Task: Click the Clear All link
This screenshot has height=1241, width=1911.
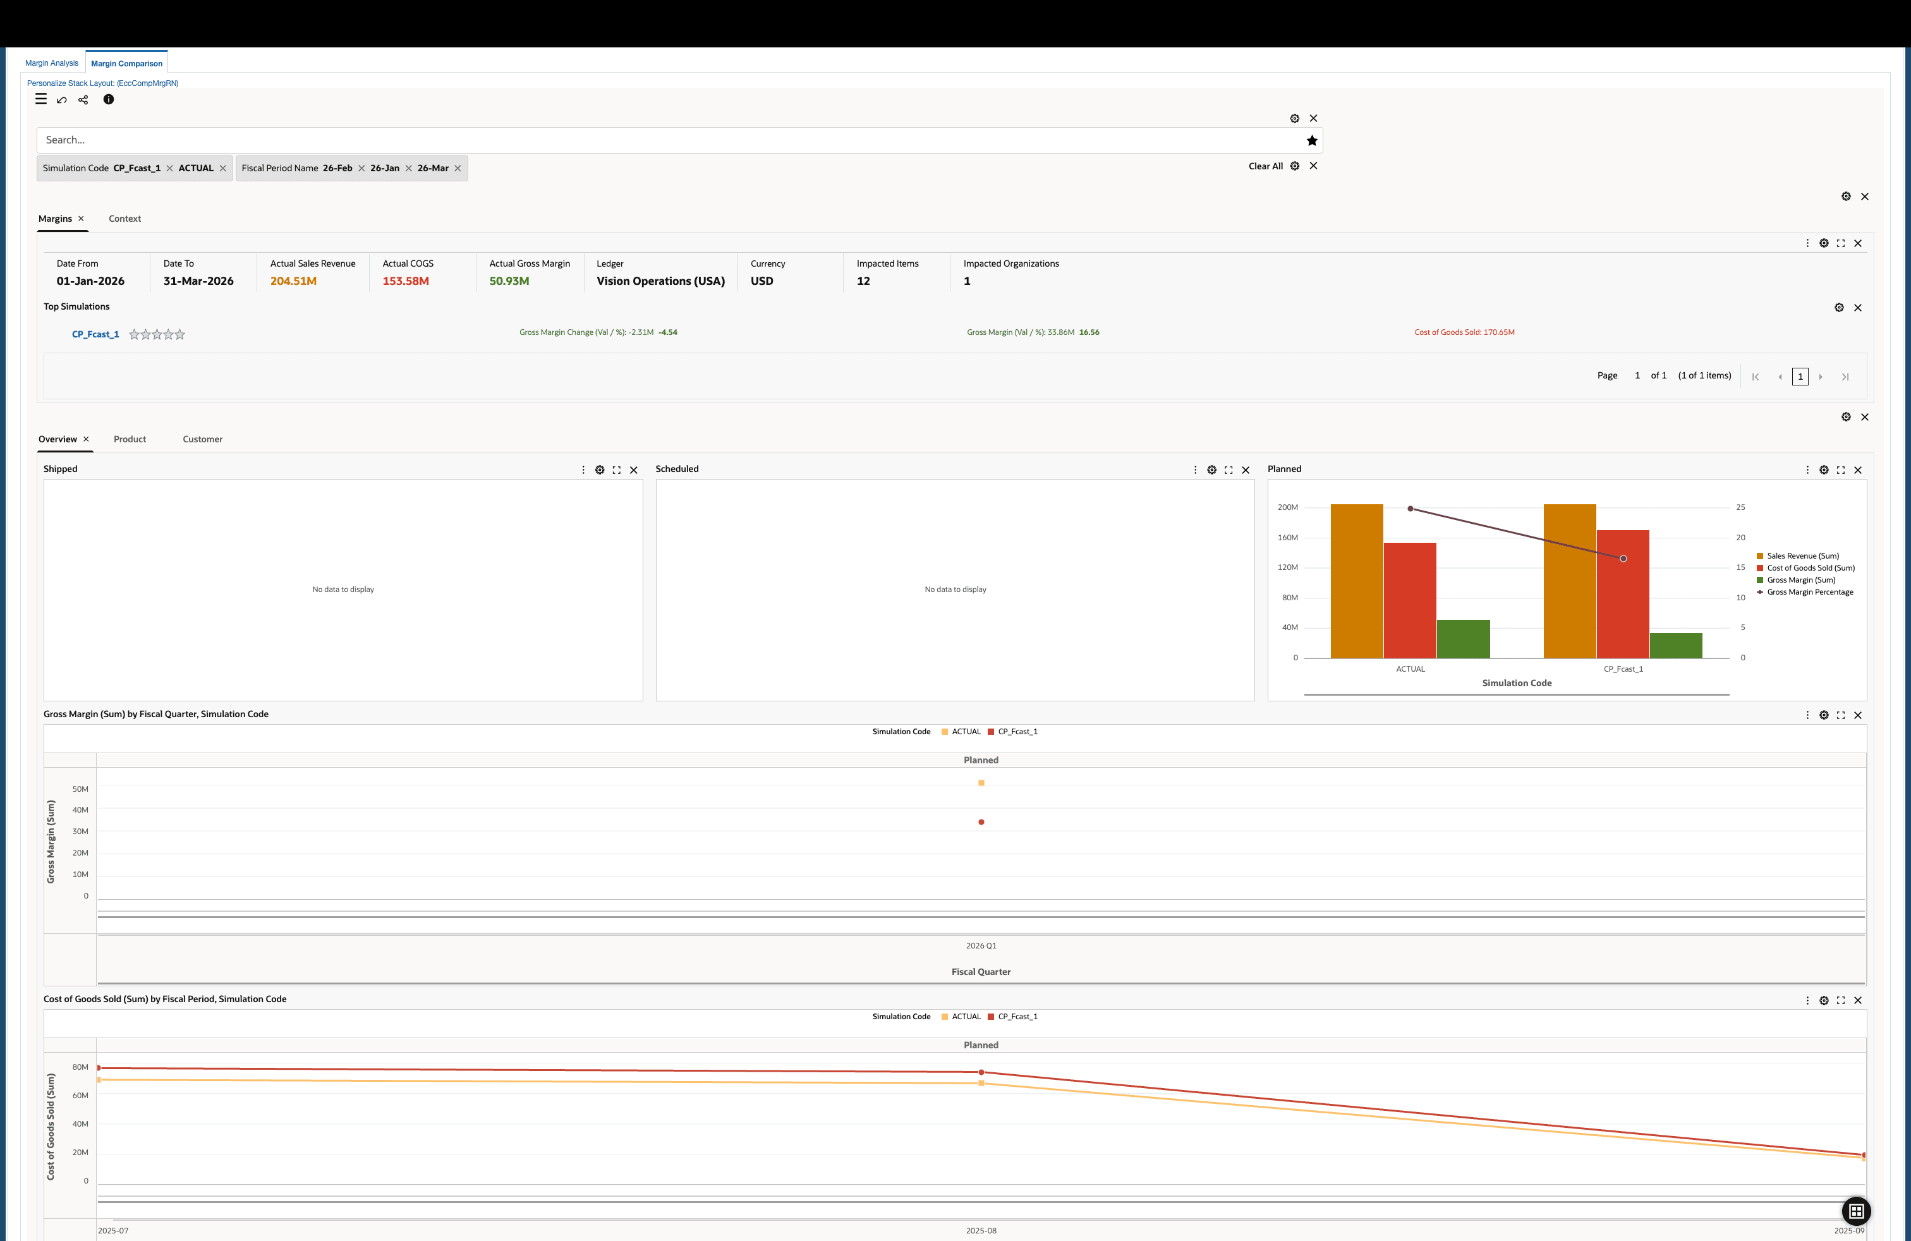Action: [x=1265, y=166]
